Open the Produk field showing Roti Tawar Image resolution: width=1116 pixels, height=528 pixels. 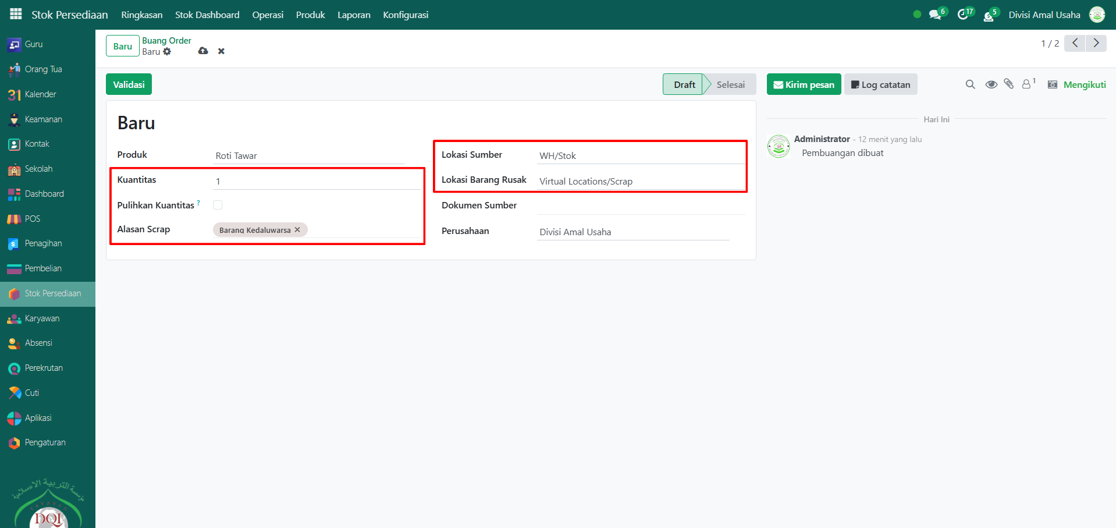(308, 156)
